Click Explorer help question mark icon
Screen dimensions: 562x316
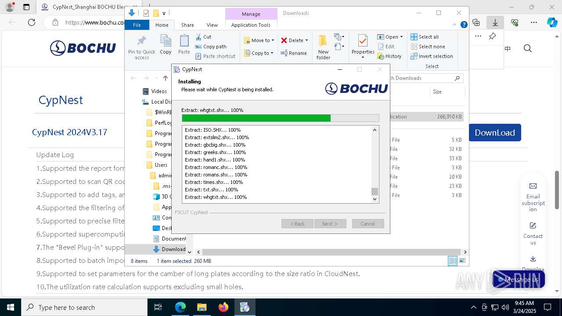pos(464,25)
